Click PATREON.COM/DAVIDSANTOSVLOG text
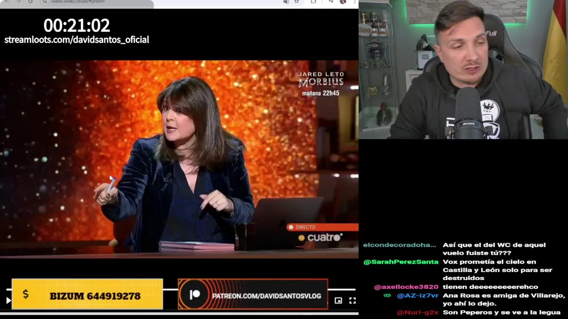This screenshot has width=568, height=319. pos(266,296)
